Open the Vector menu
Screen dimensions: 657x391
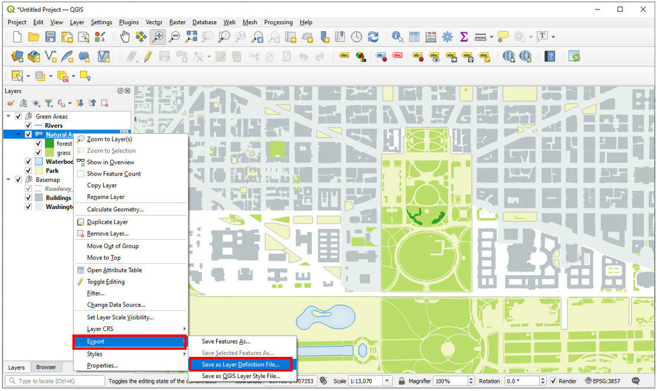154,22
